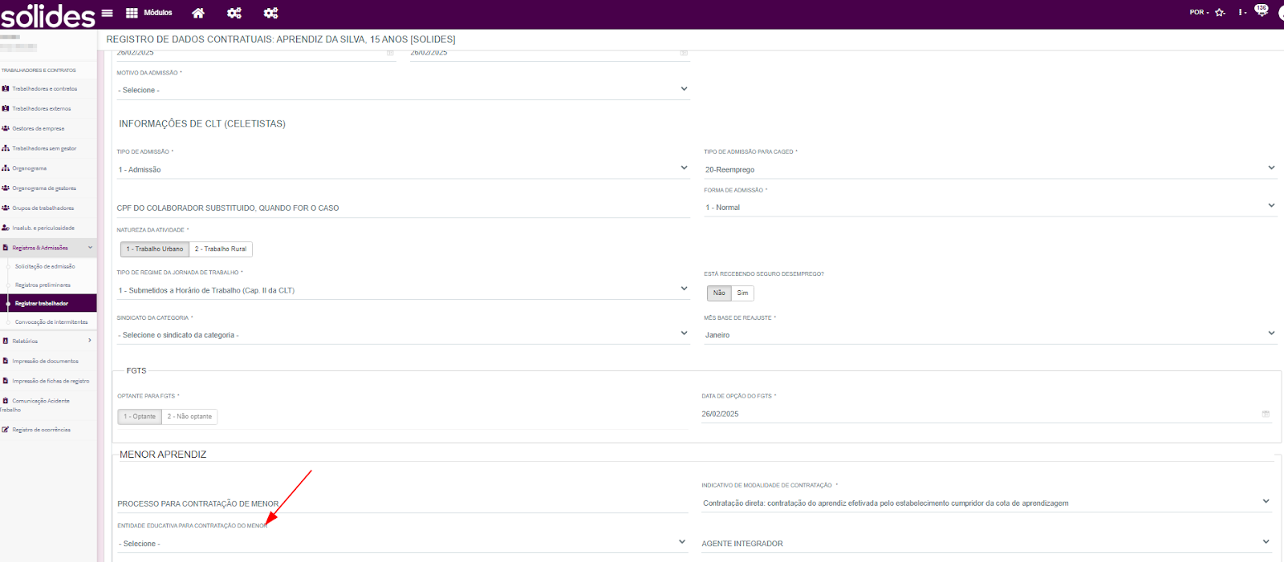Expand Sindicato da Categoria dropdown
The height and width of the screenshot is (562, 1284).
(x=401, y=335)
